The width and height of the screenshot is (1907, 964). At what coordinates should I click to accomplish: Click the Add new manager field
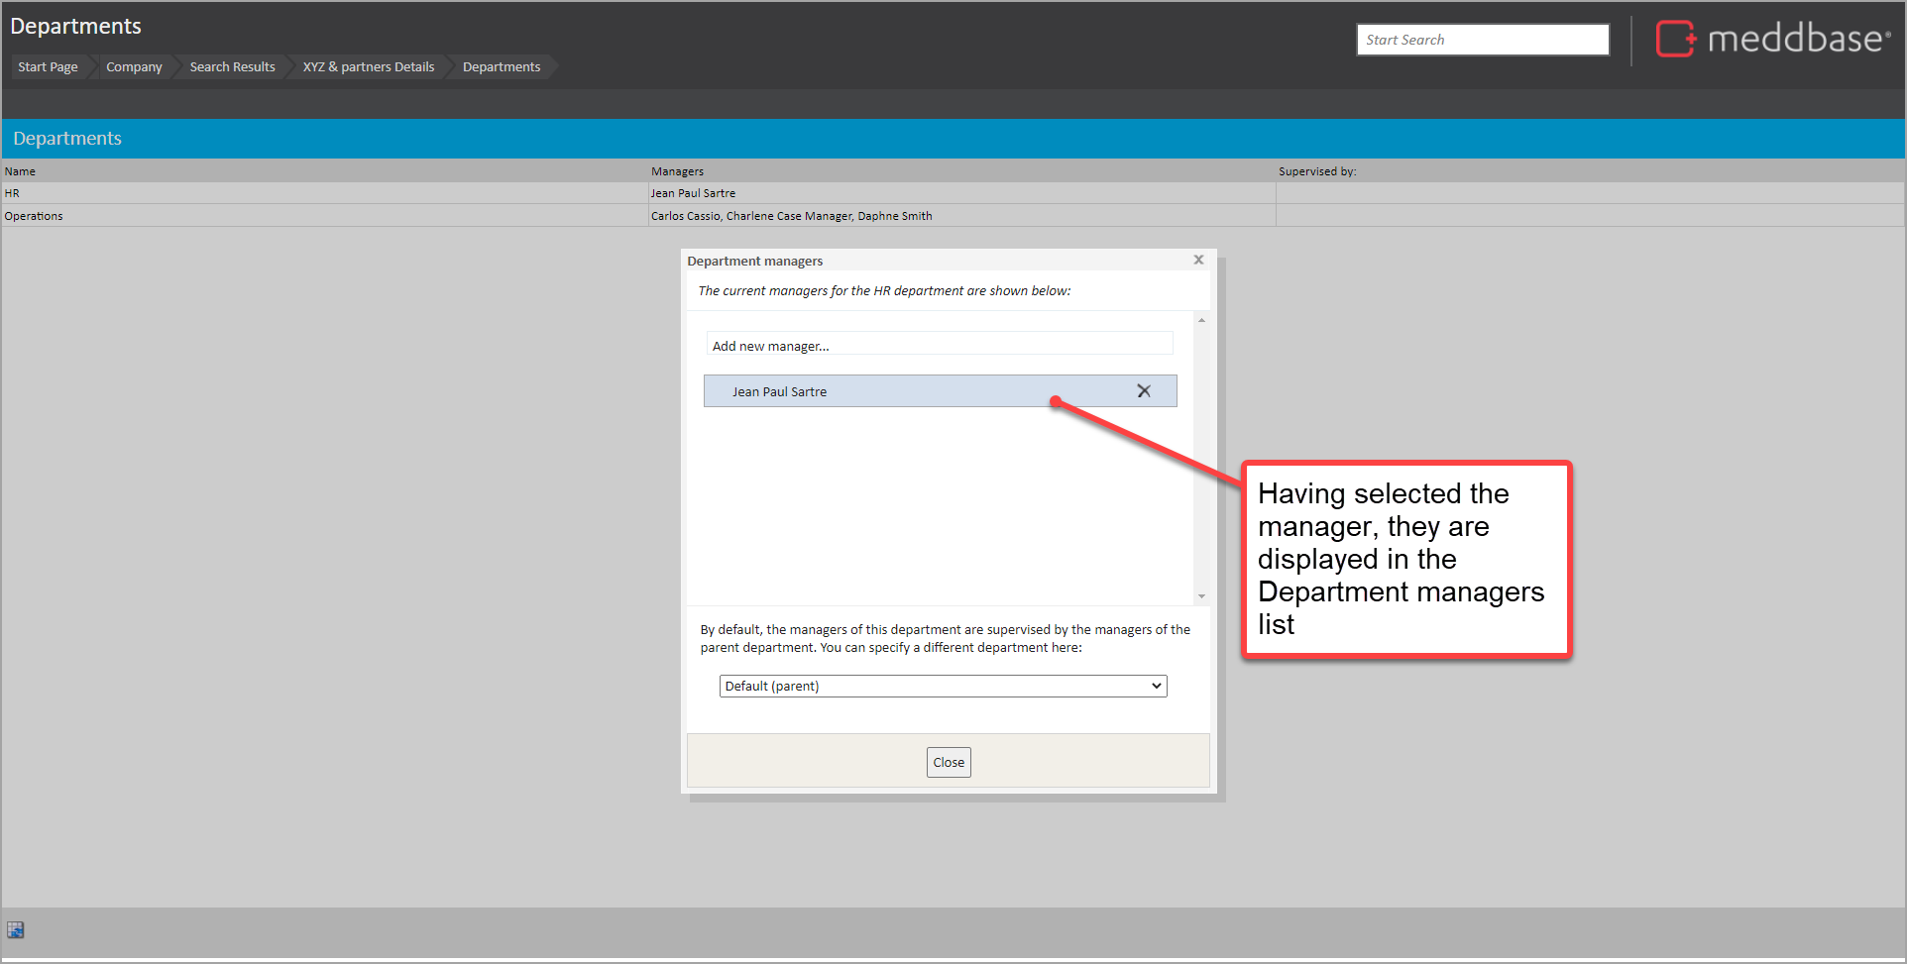click(x=939, y=346)
